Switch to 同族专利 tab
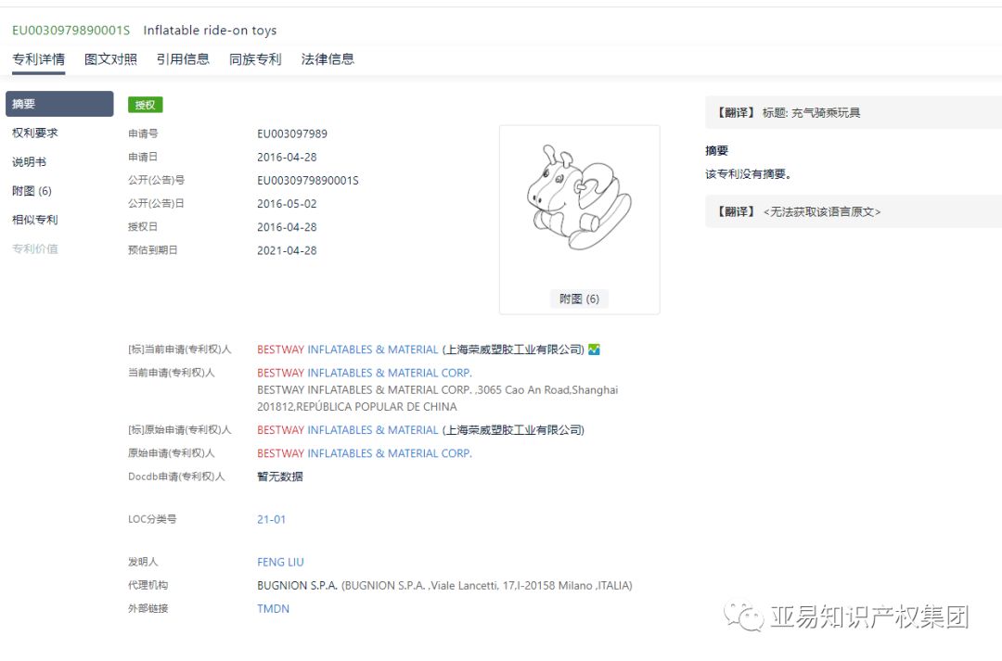Viewport: 1002px width, 661px height. (x=255, y=58)
